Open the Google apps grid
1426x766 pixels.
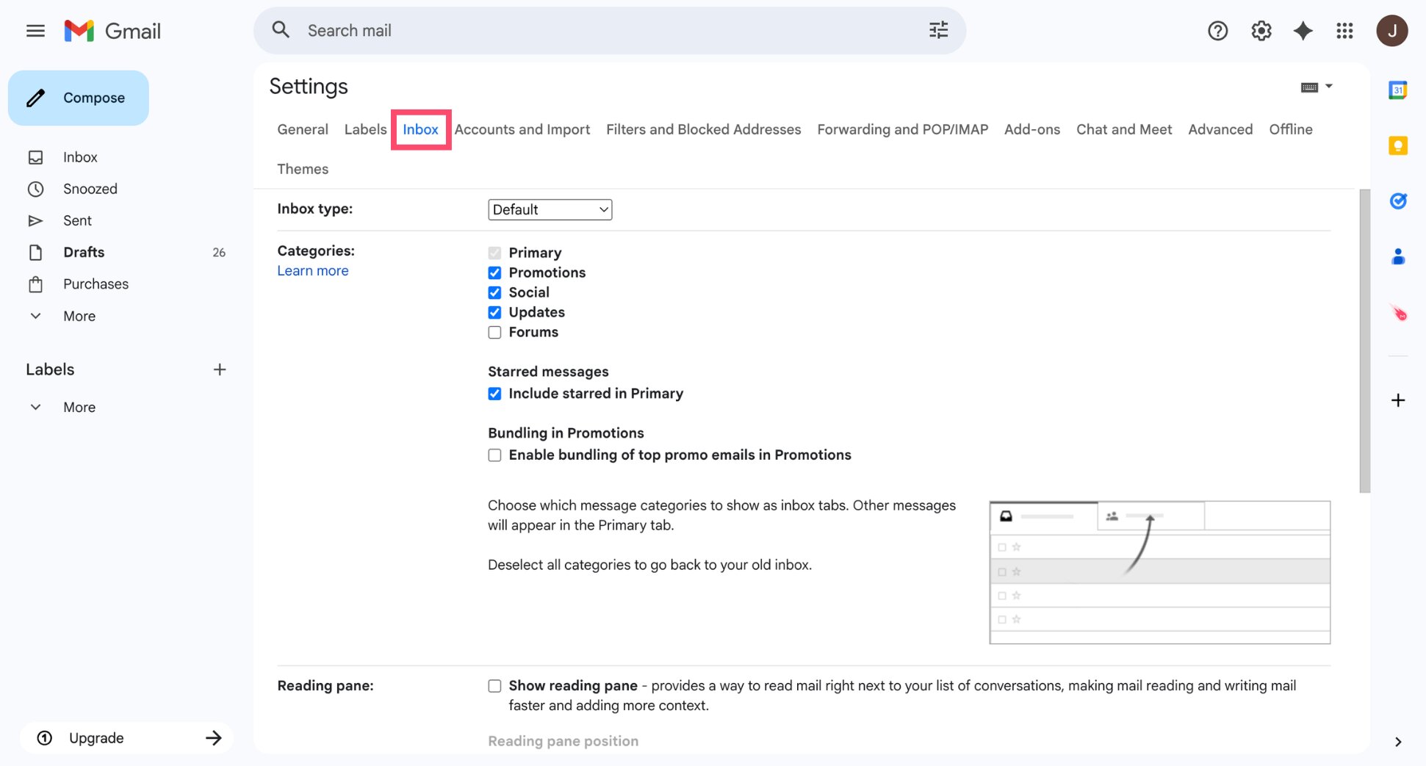[x=1344, y=31]
